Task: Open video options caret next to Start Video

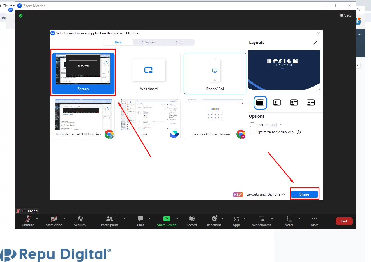Action: point(64,219)
